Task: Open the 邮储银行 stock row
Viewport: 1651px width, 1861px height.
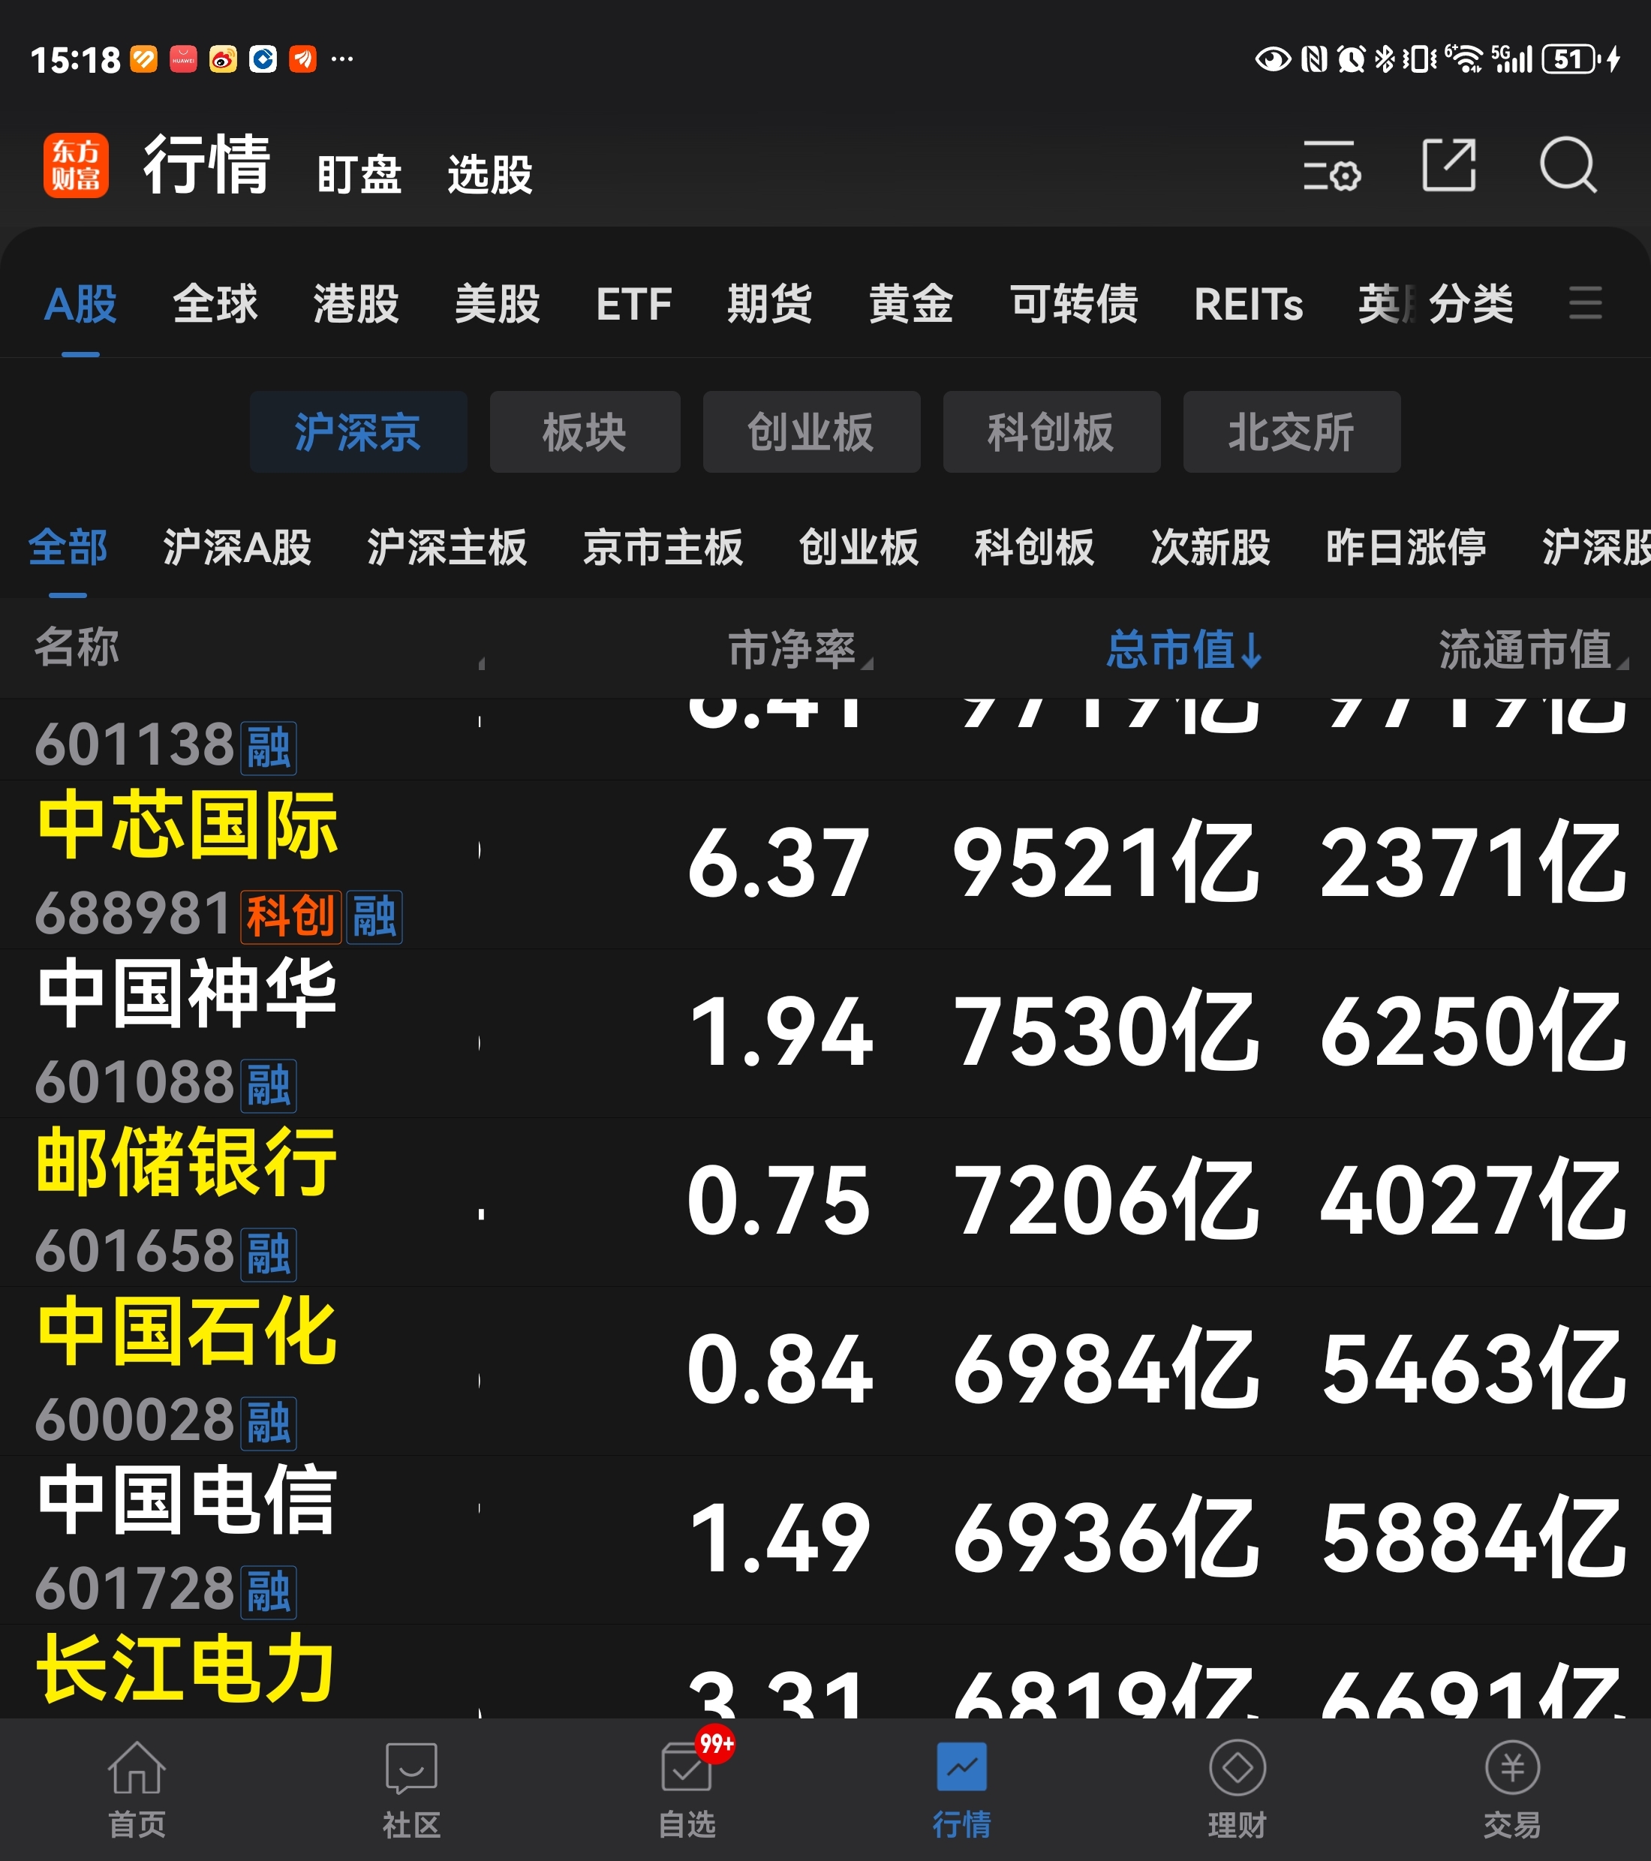Action: [x=825, y=1202]
